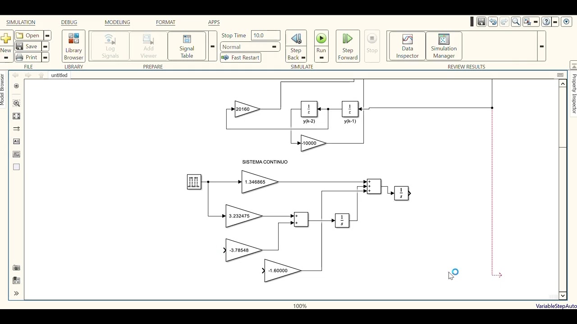Click the canvas keyboard icon top right
Viewport: 577px width, 324px height.
click(x=560, y=75)
